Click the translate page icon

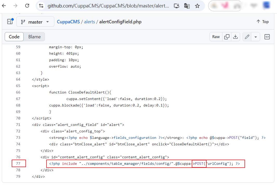tap(187, 6)
